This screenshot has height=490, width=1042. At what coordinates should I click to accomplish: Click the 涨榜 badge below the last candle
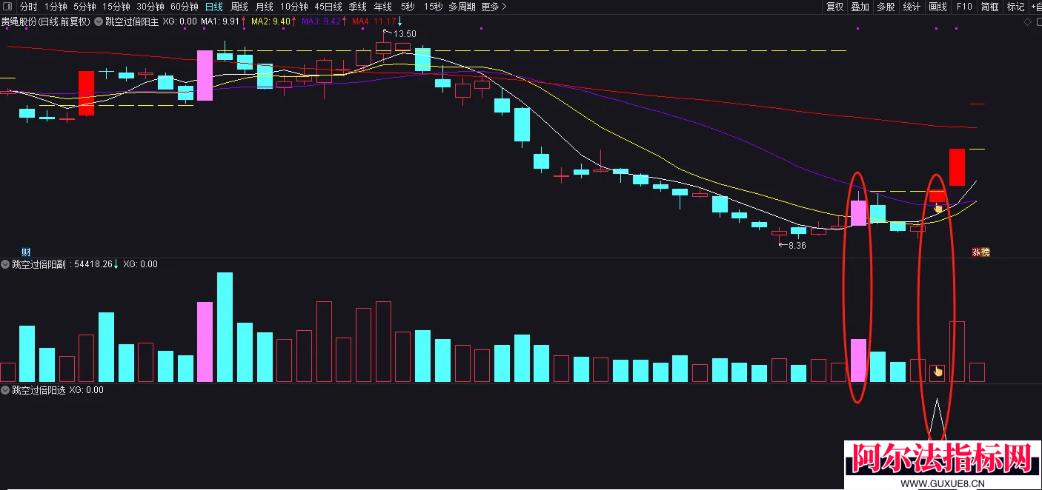tap(980, 252)
